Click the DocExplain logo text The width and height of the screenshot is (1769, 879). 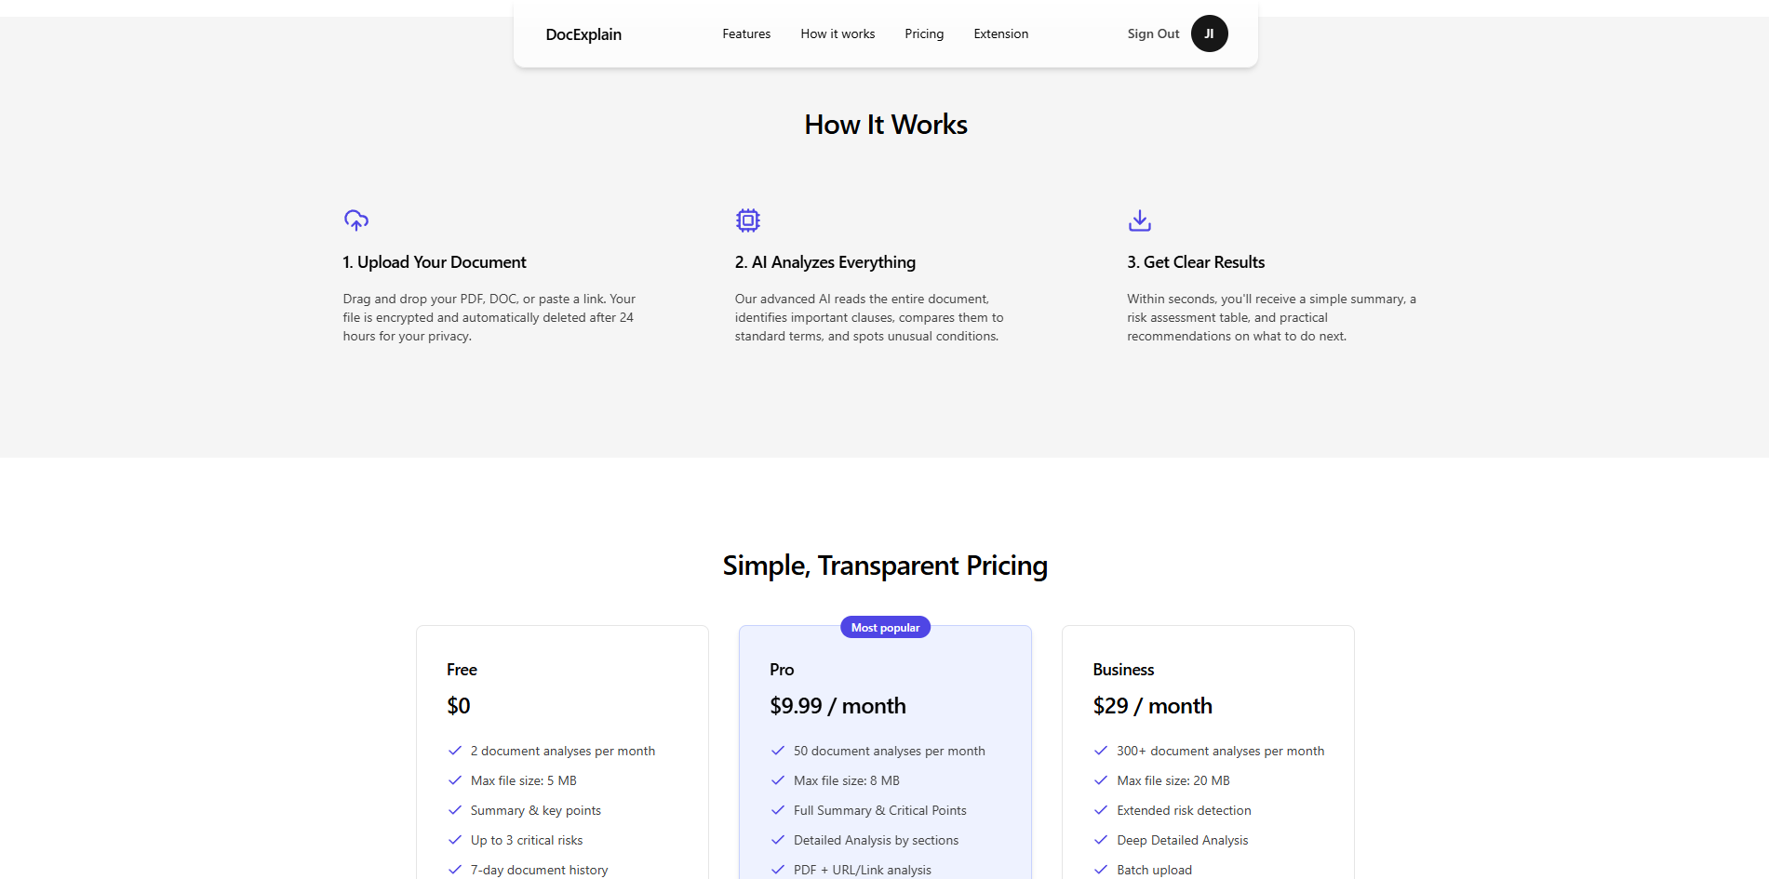(x=583, y=34)
